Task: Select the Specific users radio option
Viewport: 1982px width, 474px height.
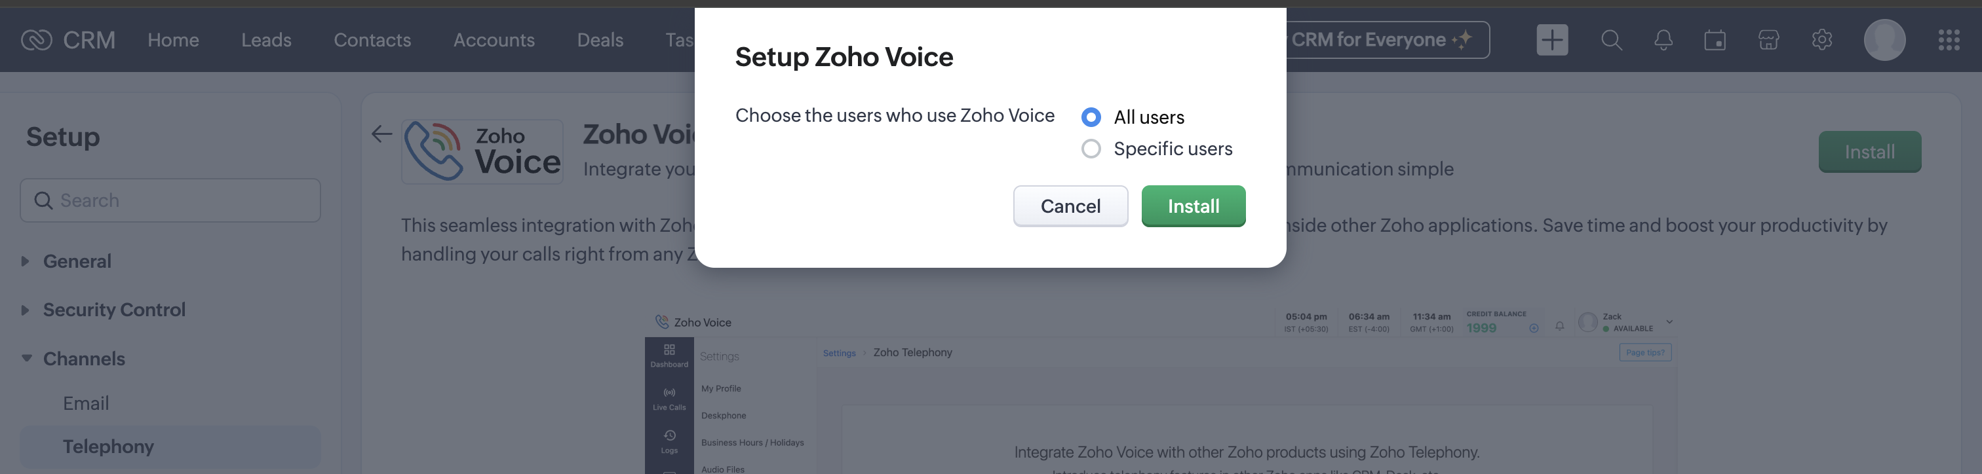Action: [1090, 149]
